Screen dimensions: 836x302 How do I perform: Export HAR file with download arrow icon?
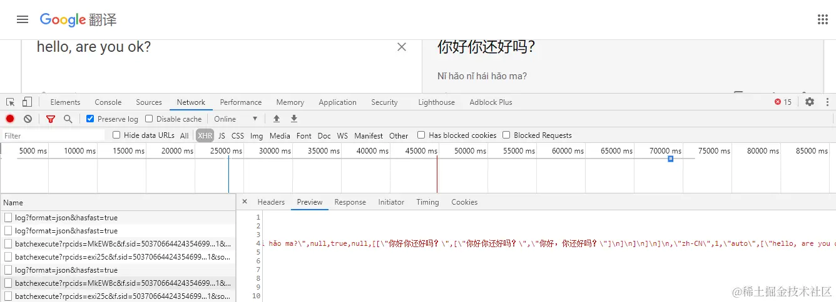(294, 119)
